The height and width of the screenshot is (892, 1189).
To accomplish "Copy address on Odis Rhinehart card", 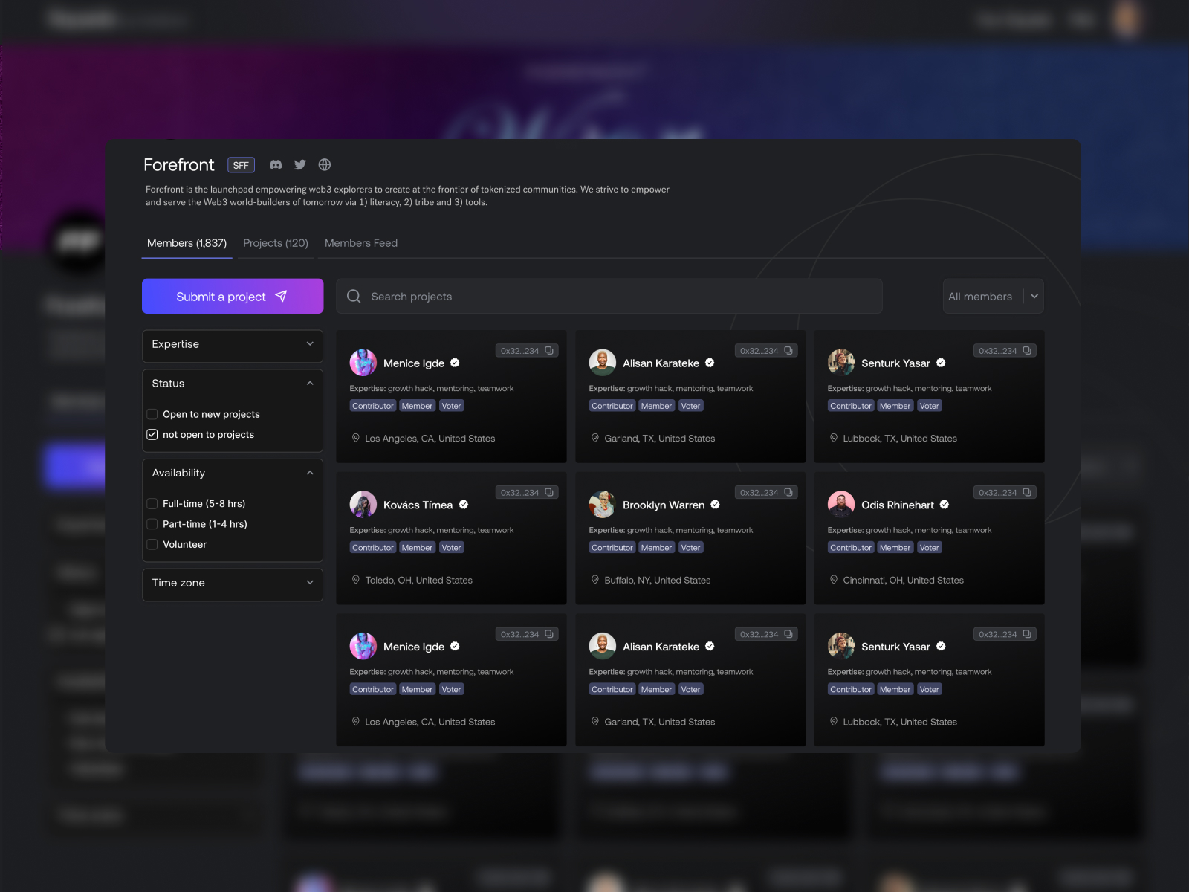I will tap(1027, 493).
